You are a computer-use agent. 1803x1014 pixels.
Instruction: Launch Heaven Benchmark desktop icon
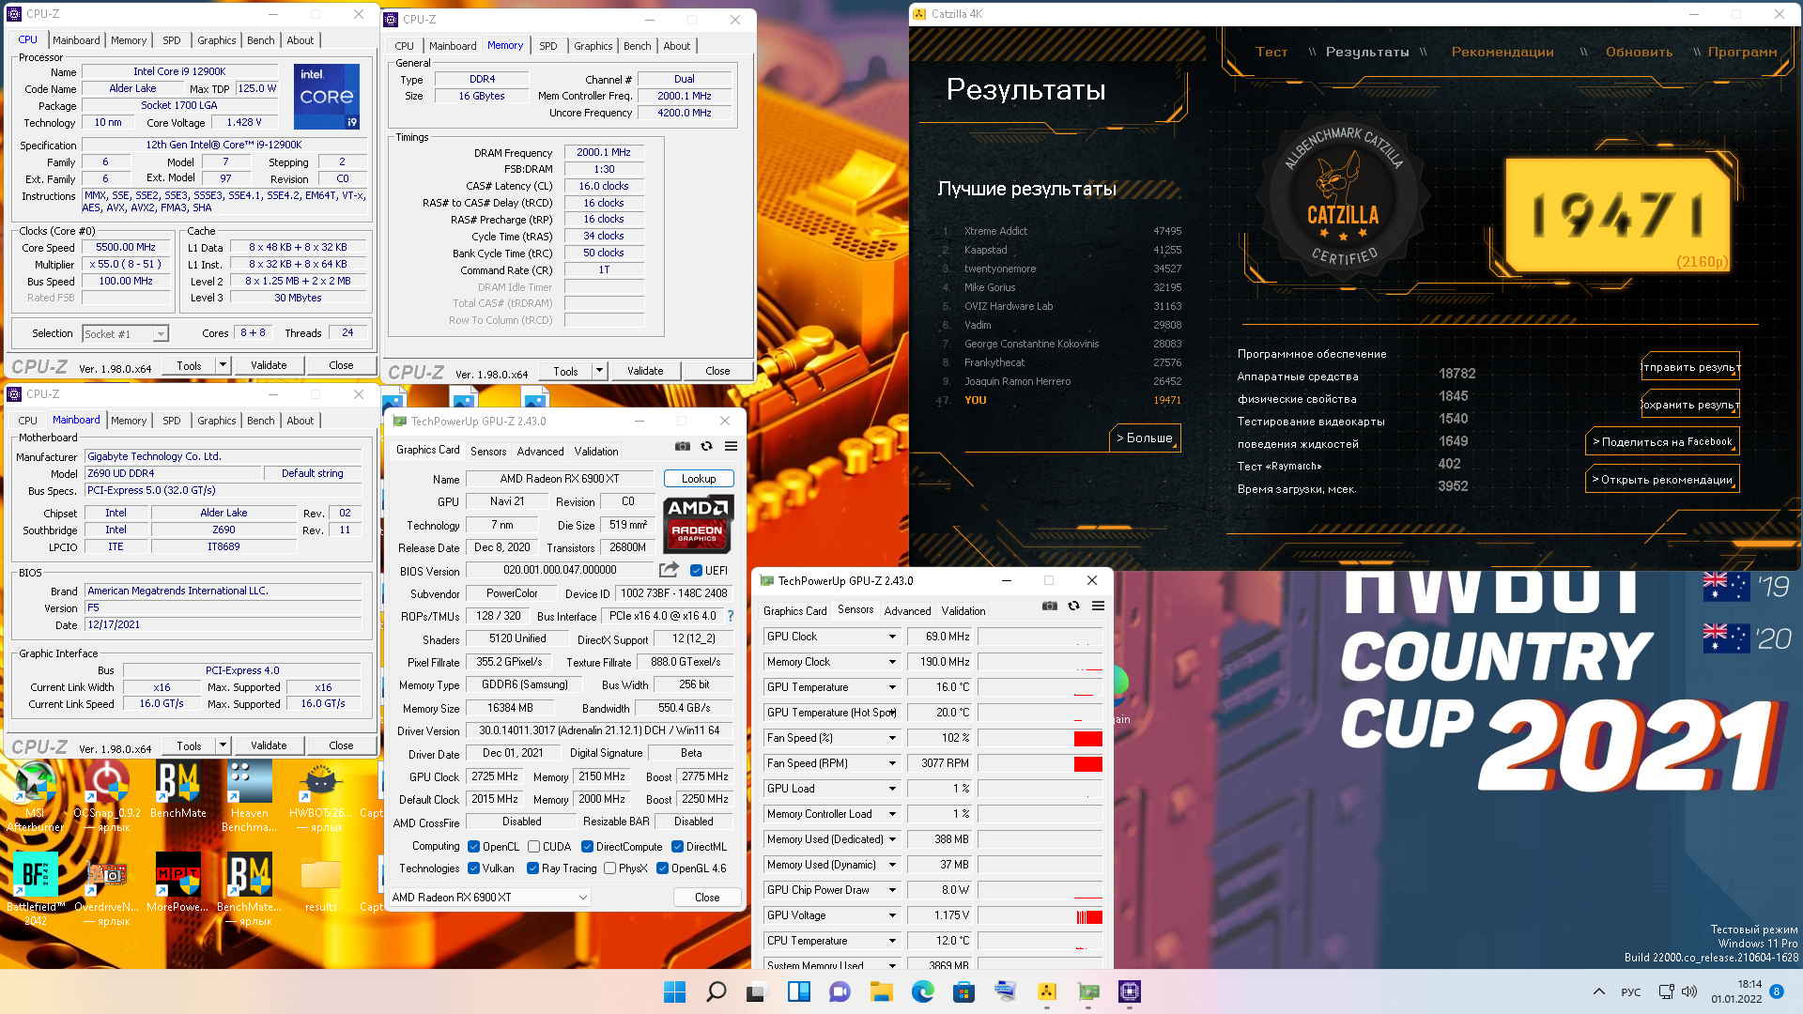coord(250,794)
